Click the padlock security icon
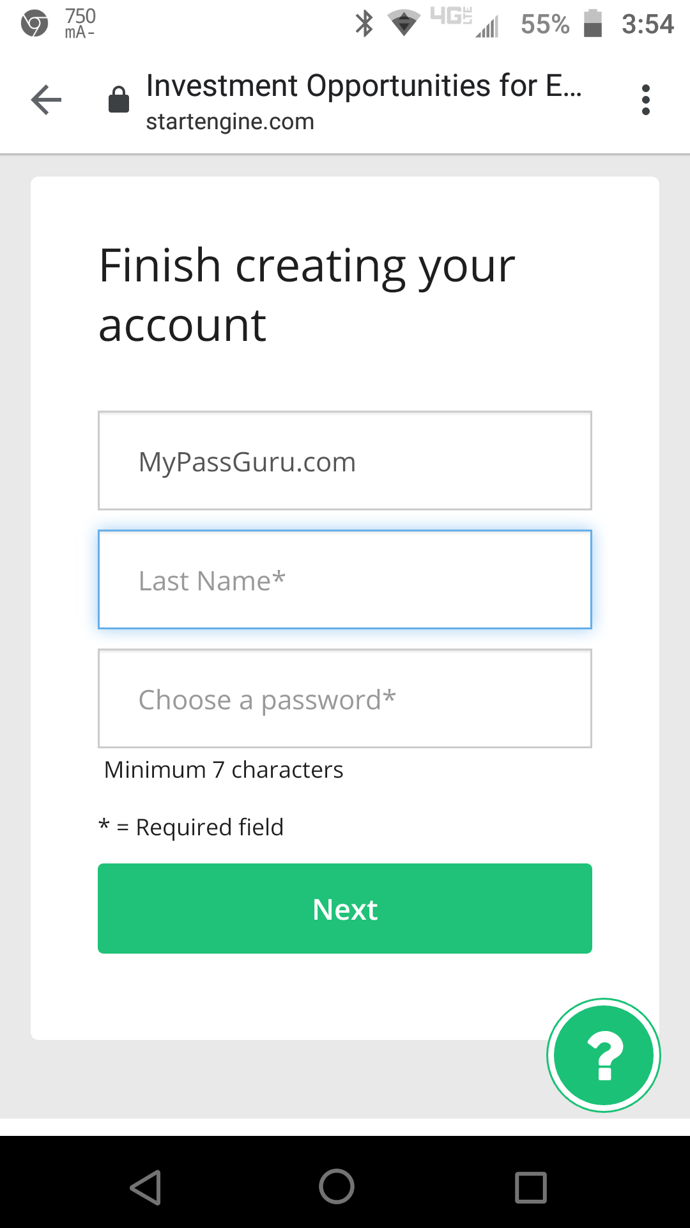This screenshot has height=1228, width=690. point(118,99)
